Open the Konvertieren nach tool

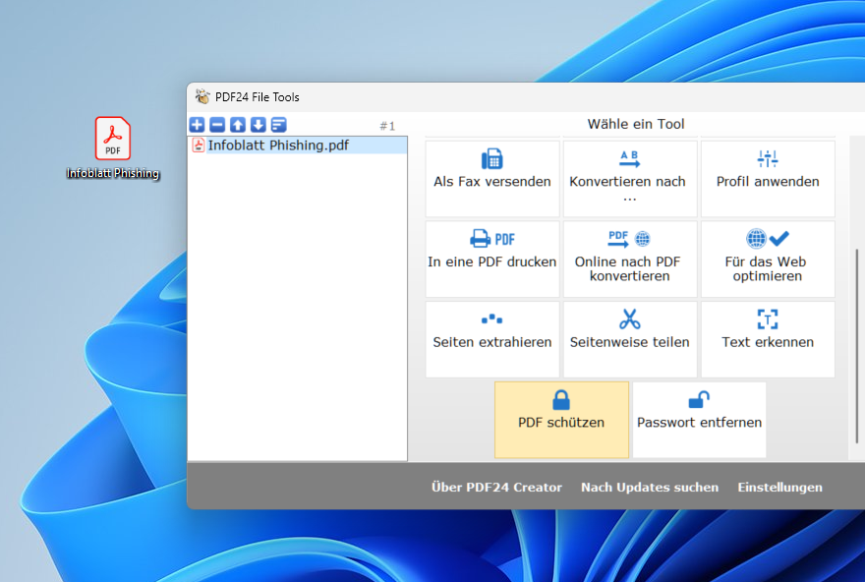tap(630, 179)
